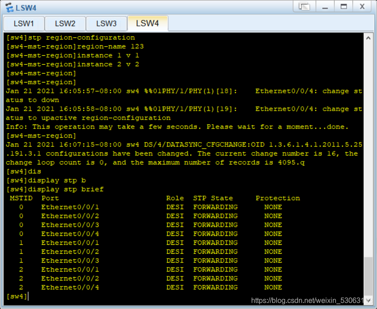Click the detach/restore windows icon in title bar
Viewport: 377px width, 309px height.
[x=304, y=6]
